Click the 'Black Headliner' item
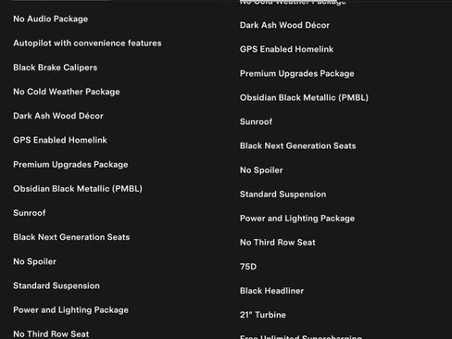 coord(272,291)
